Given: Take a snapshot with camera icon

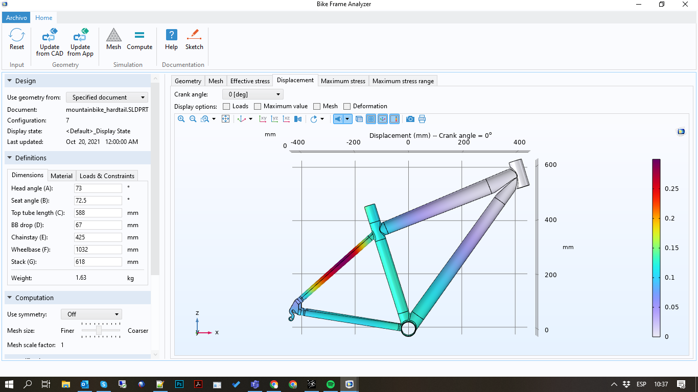Looking at the screenshot, I should [410, 119].
